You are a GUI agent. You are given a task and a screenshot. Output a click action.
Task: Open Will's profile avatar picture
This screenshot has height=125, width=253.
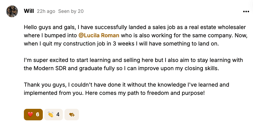point(12,11)
